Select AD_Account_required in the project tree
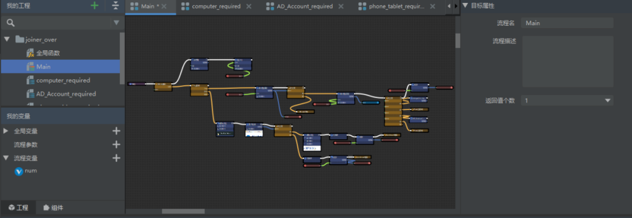The height and width of the screenshot is (218, 632). tap(66, 94)
